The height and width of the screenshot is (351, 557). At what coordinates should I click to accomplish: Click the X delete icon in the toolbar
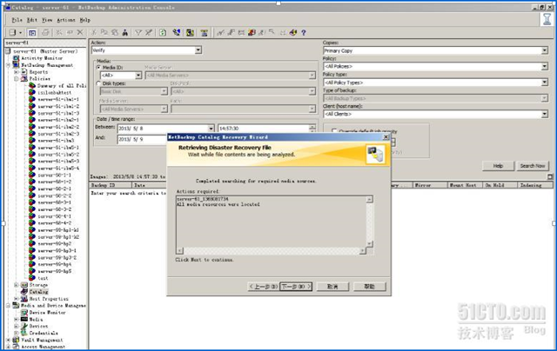80,33
